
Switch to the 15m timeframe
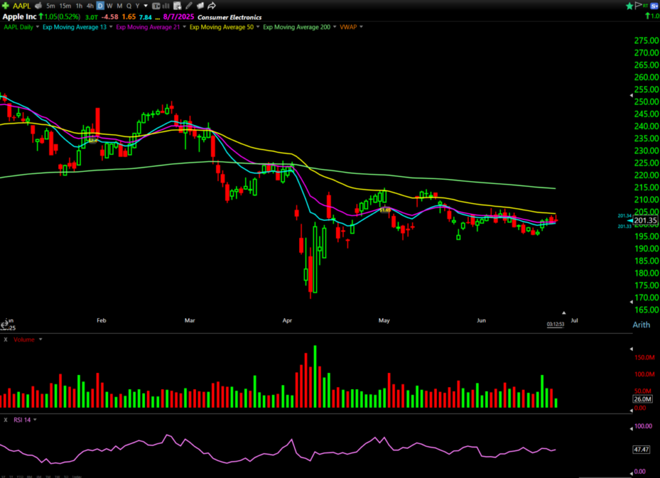coord(65,6)
